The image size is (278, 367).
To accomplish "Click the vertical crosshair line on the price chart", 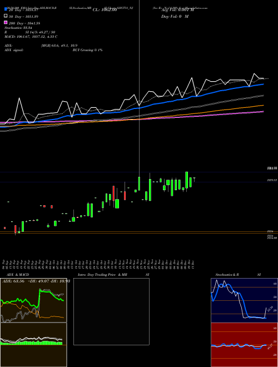I will click(x=140, y=89).
